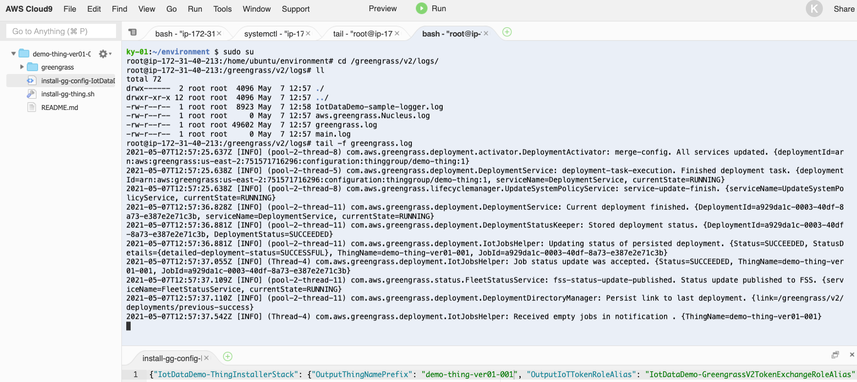The height and width of the screenshot is (382, 857).
Task: Open the Tools menu
Action: (222, 9)
